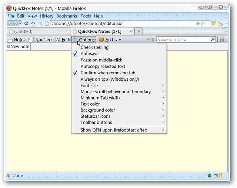Viewport: 237px width, 188px height.
Task: Click the small window statusbar icon
Action: pyautogui.click(x=216, y=175)
